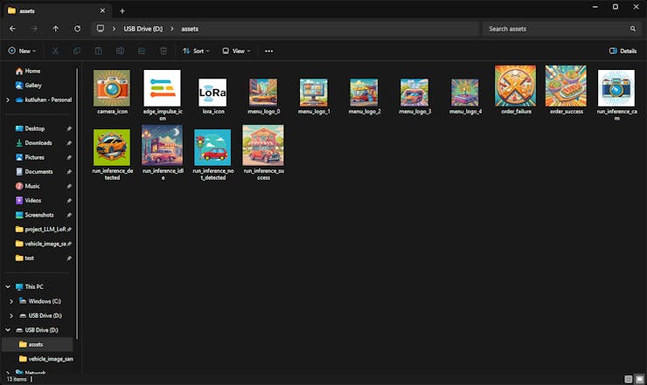
Task: Open the See more ellipsis menu
Action: pyautogui.click(x=268, y=51)
